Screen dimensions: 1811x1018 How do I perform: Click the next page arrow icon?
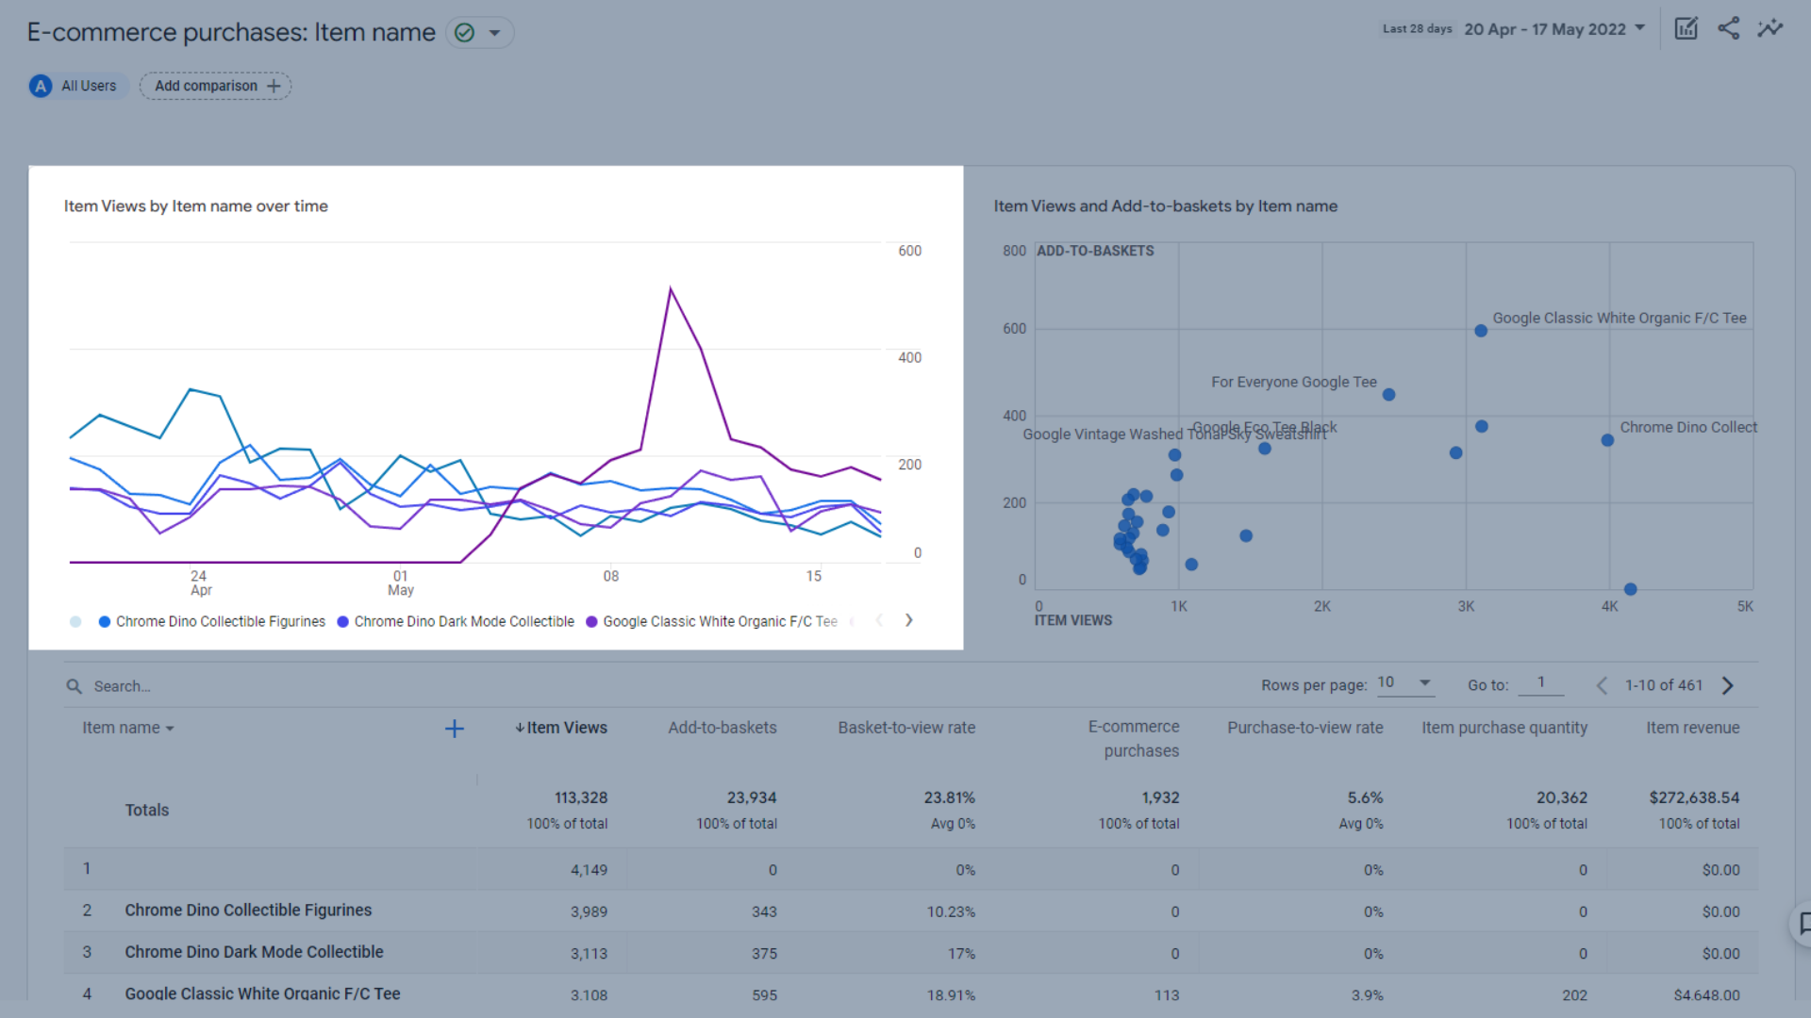tap(1730, 685)
